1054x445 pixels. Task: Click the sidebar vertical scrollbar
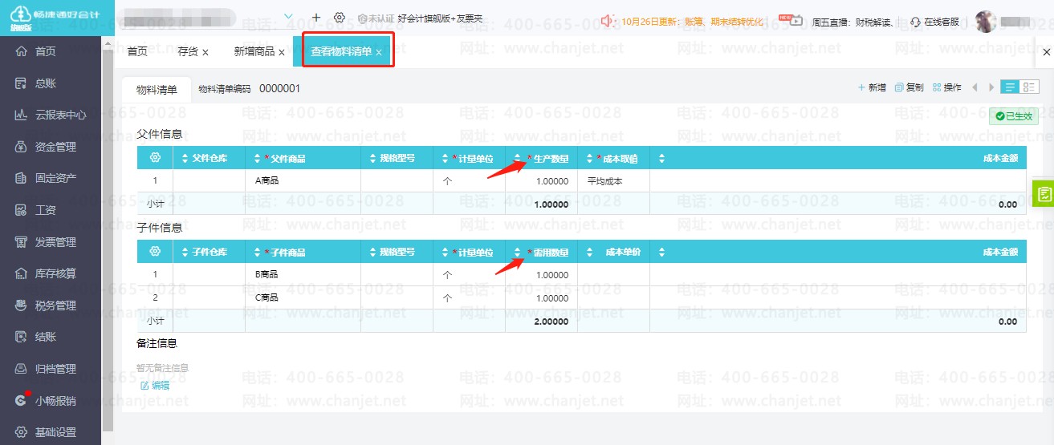[x=108, y=241]
